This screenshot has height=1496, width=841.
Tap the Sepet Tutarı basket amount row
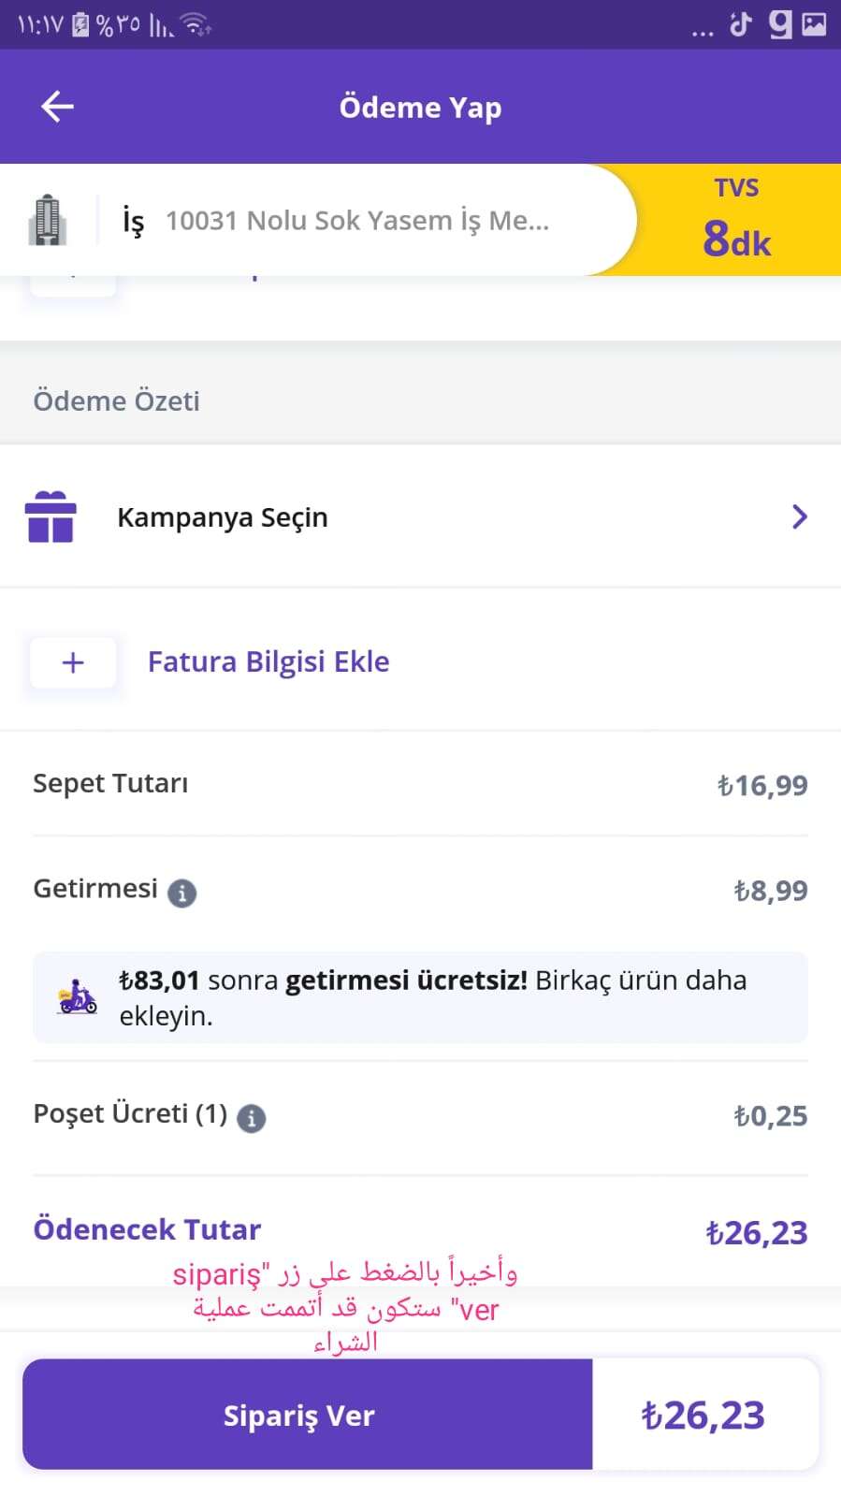(x=420, y=784)
